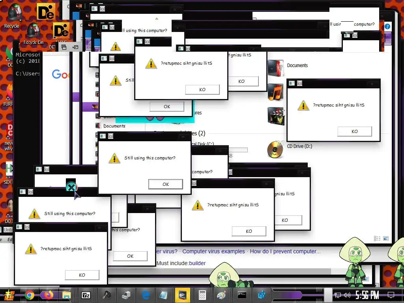
Task: Open the notification center icon
Action: [x=391, y=295]
